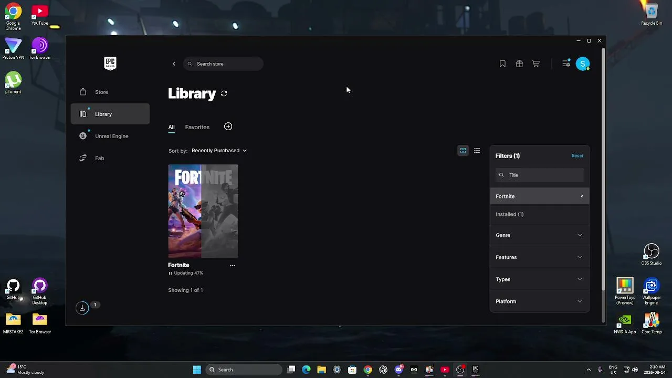
Task: Open the Store page in the sidebar
Action: pos(110,92)
